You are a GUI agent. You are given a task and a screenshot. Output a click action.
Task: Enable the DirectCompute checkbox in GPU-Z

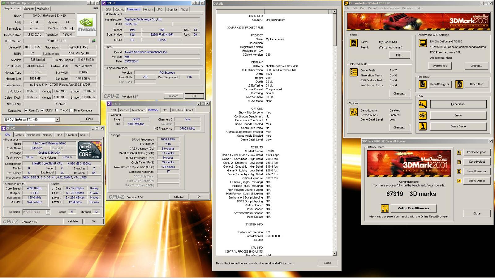coord(71,110)
